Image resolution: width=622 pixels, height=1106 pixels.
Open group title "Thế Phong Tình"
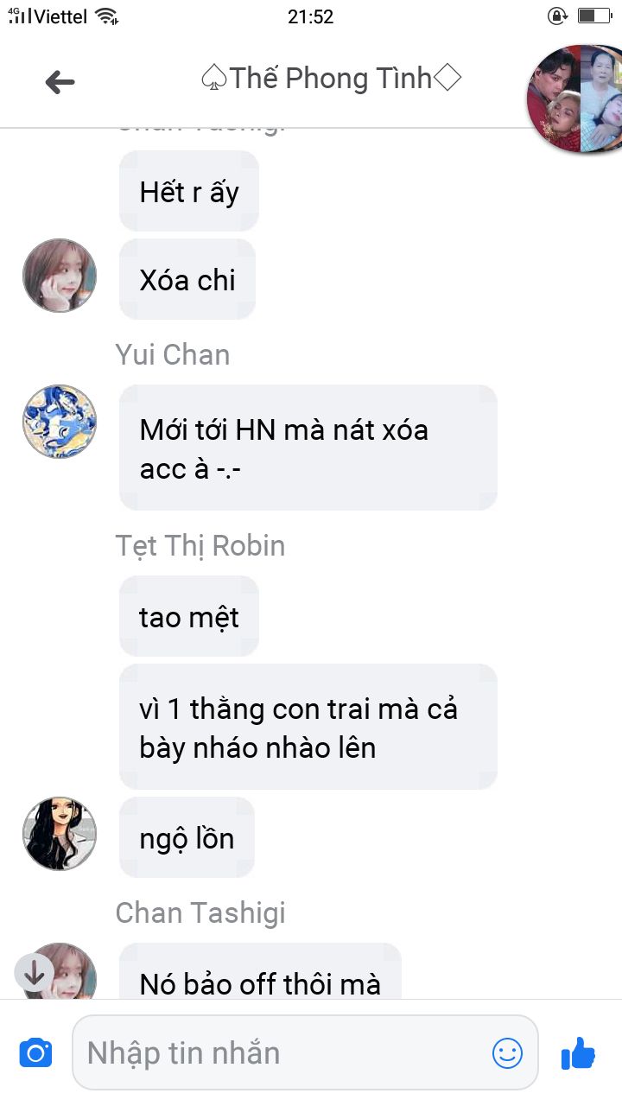(331, 79)
